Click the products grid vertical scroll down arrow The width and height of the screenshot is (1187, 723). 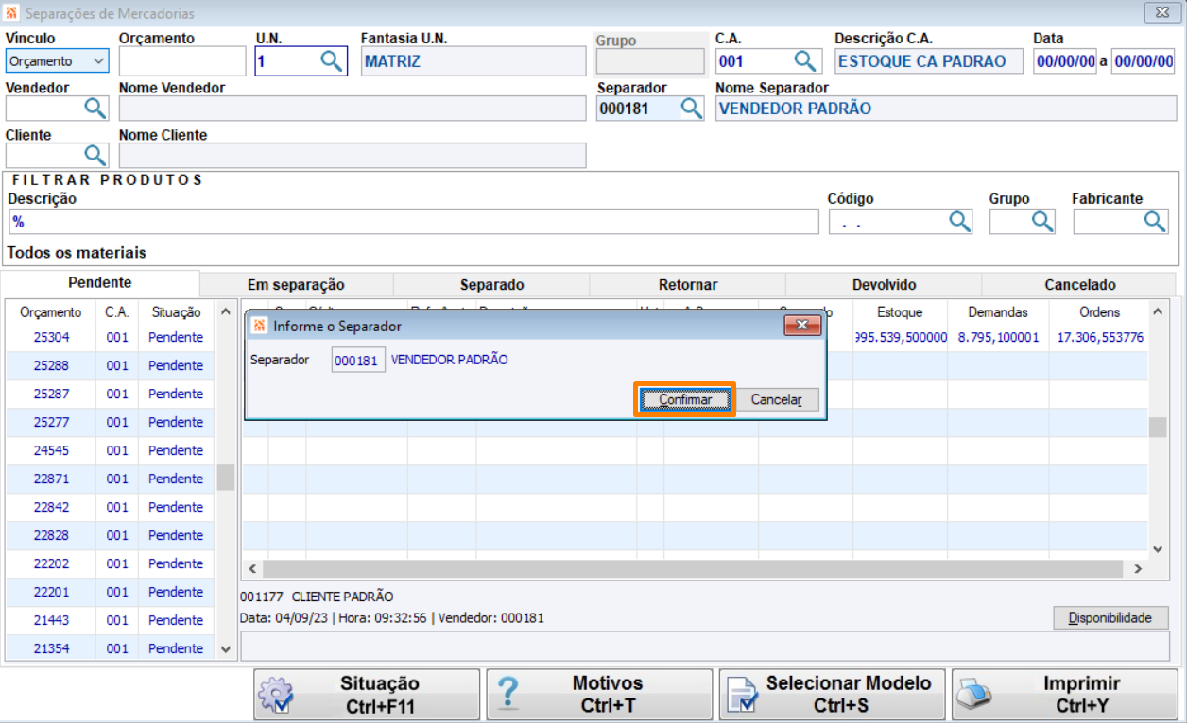tap(1158, 548)
